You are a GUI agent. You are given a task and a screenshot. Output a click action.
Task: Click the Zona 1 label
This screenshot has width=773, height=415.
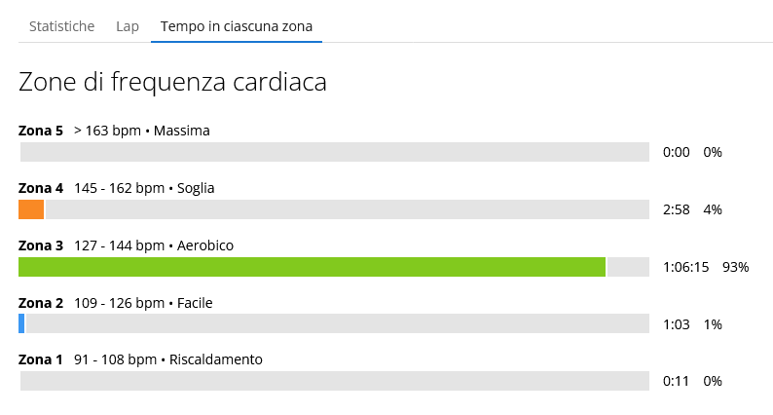click(41, 359)
